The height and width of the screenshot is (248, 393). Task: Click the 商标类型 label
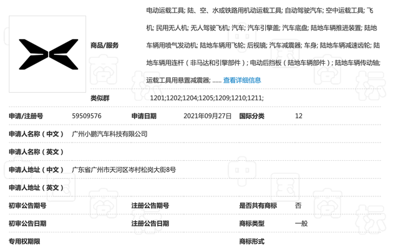click(251, 224)
